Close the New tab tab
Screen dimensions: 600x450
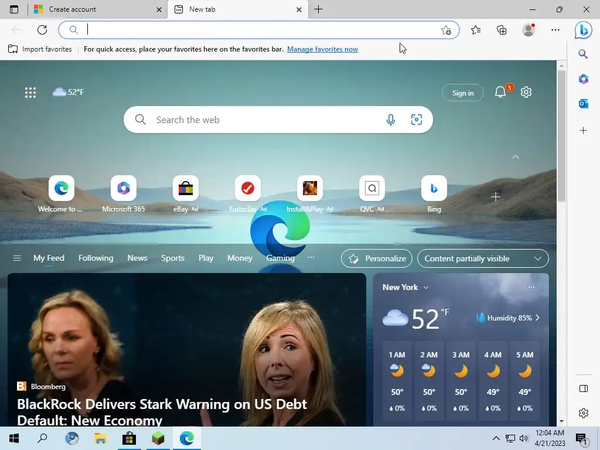[299, 9]
